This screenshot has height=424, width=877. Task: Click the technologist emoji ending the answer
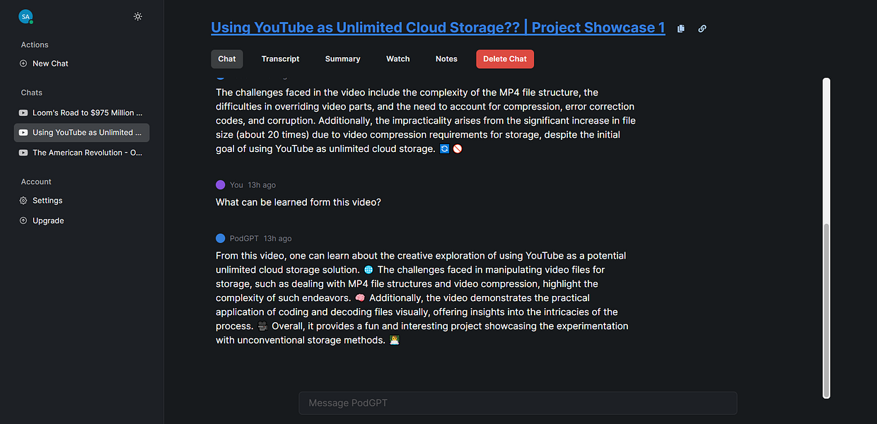click(x=395, y=341)
